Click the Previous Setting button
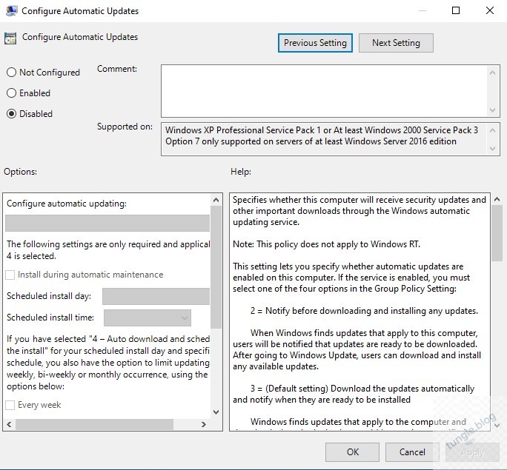The image size is (507, 470). tap(315, 43)
